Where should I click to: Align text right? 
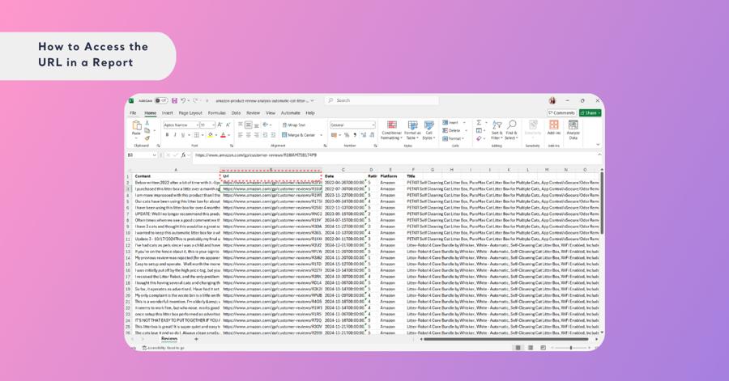click(257, 135)
